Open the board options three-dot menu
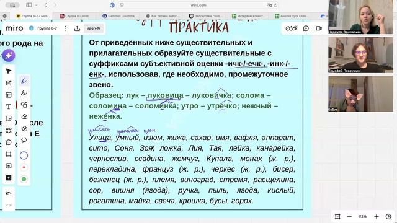The height and width of the screenshot is (223, 397). 65,28
